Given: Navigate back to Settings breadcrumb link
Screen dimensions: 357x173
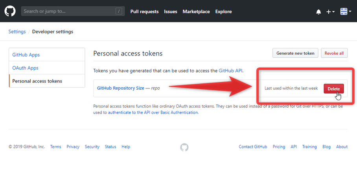Looking at the screenshot, I should tap(17, 31).
